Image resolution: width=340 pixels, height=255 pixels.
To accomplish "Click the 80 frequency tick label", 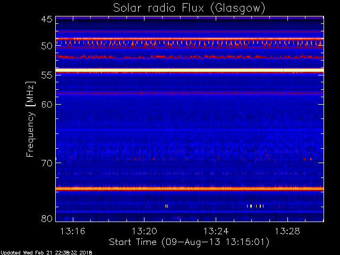I will (x=46, y=218).
